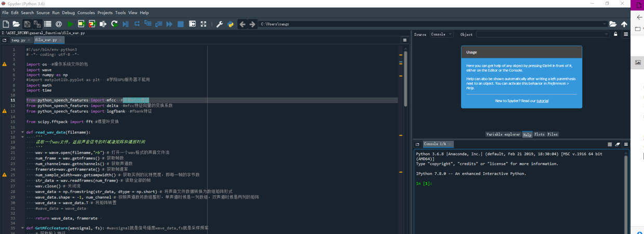Viewport: 644px width, 234px height.
Task: Open Preferences with the wrench icon
Action: click(220, 24)
